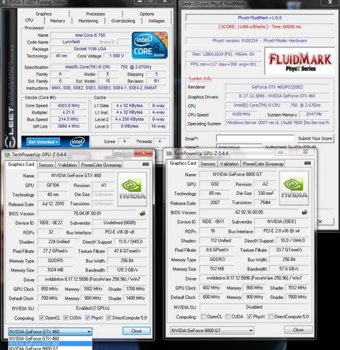Toggle CUDA checkbox in GTX 460 window

[66, 317]
